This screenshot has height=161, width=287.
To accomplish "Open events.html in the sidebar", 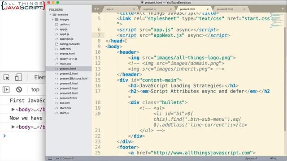I will [x=67, y=54].
